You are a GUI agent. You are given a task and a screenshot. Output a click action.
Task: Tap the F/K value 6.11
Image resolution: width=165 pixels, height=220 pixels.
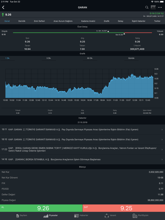coord(161,183)
